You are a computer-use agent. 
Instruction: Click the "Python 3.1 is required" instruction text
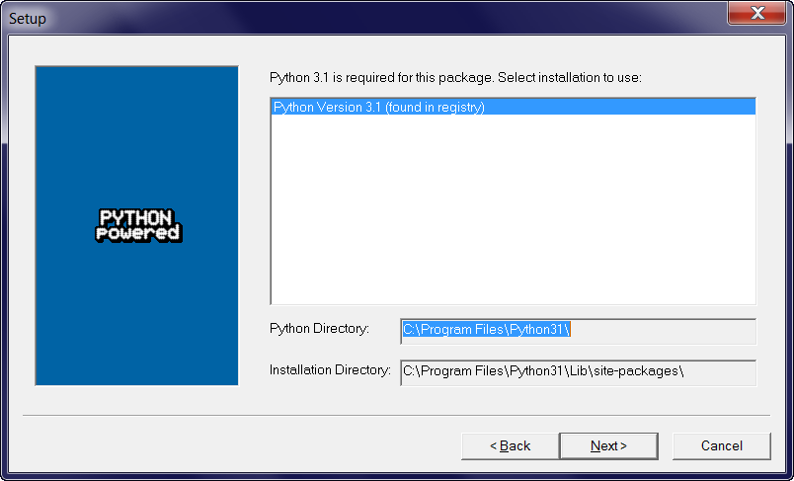pos(455,76)
